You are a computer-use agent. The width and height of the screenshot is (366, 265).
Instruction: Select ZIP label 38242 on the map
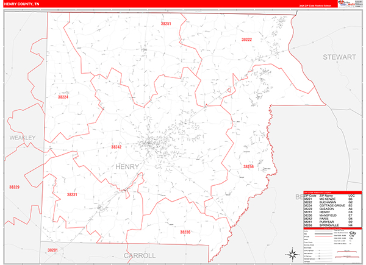coord(116,147)
